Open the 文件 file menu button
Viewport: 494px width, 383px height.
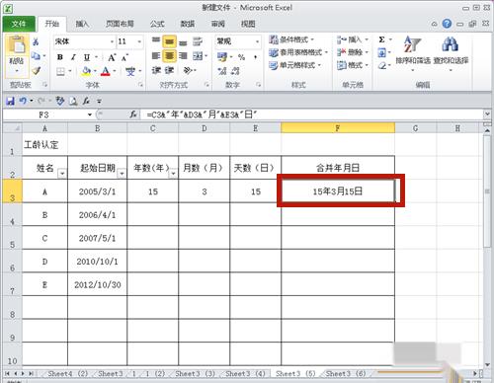19,24
